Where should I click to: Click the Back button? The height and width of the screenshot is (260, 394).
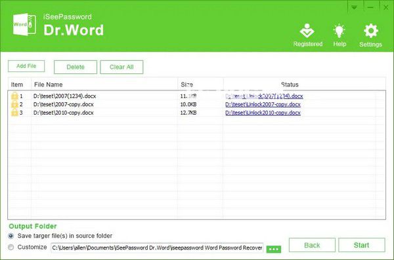pos(312,245)
